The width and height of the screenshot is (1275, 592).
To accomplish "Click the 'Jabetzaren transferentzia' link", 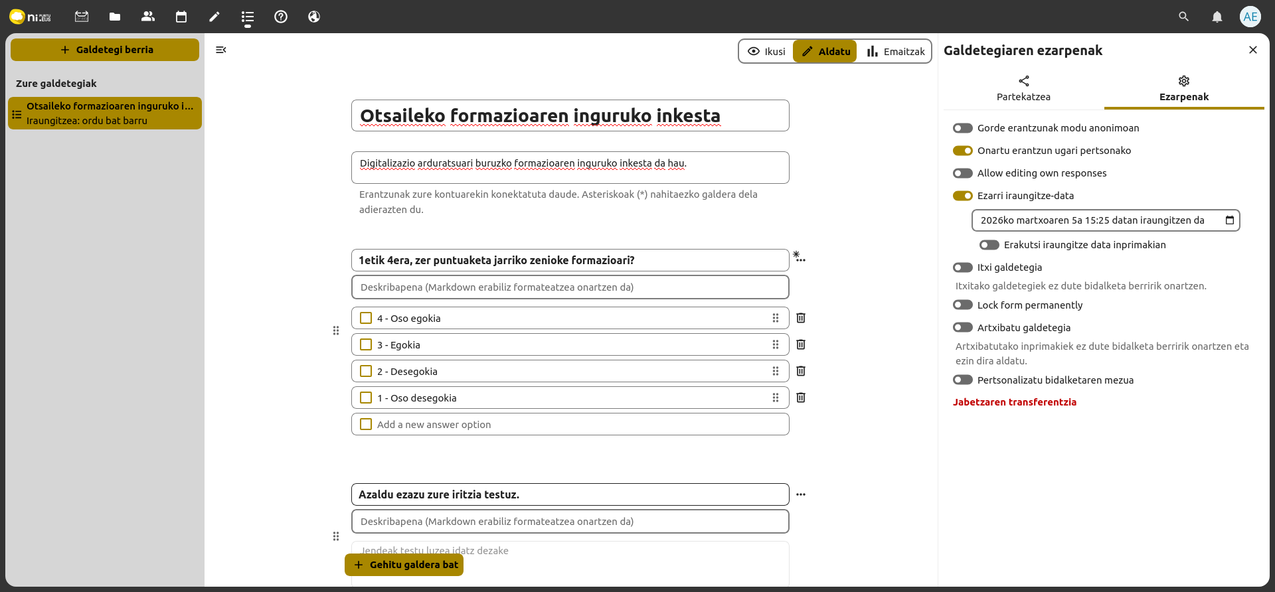I will coord(1014,402).
